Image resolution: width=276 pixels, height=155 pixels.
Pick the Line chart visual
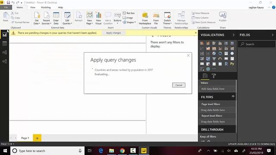pos(202,49)
